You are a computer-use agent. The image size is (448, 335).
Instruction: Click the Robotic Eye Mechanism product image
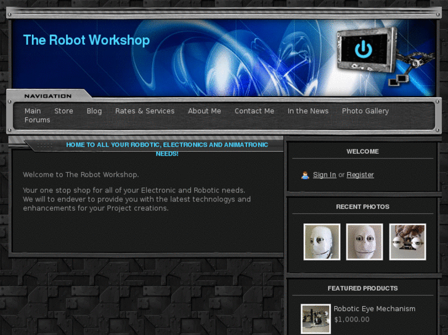(x=316, y=318)
